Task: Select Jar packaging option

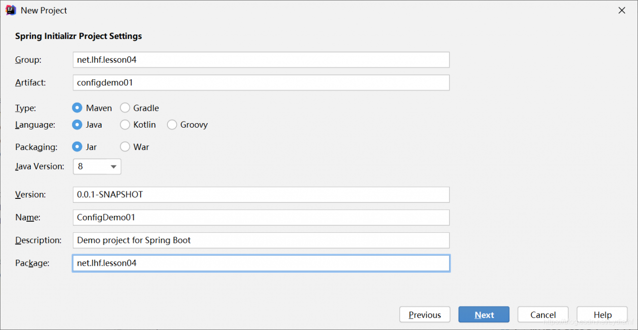Action: [77, 147]
